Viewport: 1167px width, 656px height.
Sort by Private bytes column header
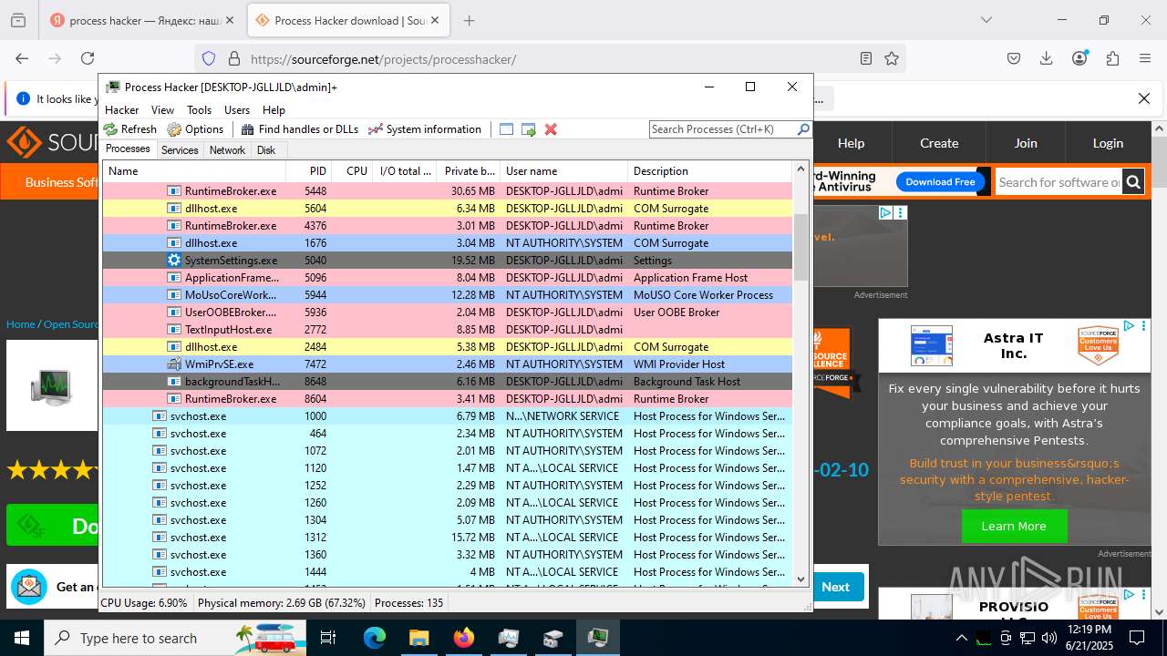(x=469, y=171)
